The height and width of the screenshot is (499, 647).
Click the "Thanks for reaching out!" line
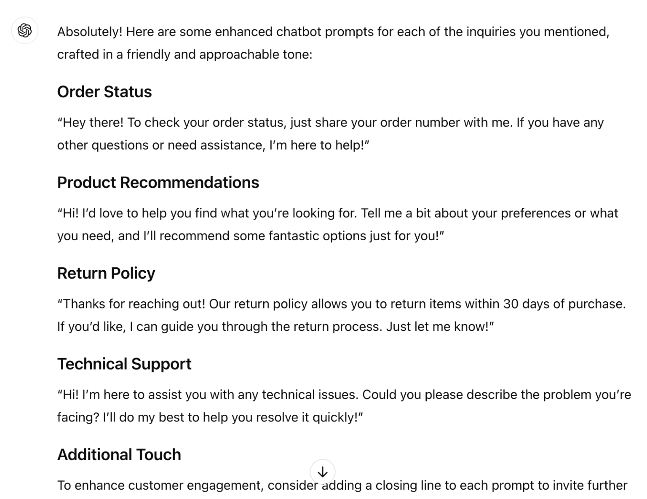coord(341,304)
